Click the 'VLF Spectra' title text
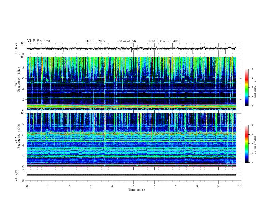 [39, 41]
